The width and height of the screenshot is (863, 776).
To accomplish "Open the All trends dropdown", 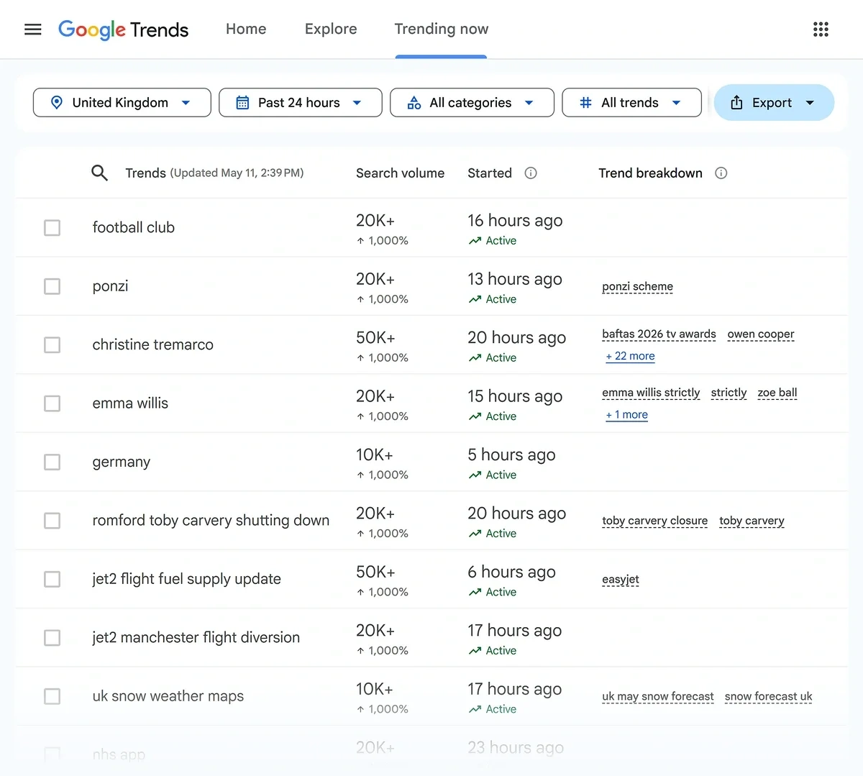I will (x=631, y=103).
